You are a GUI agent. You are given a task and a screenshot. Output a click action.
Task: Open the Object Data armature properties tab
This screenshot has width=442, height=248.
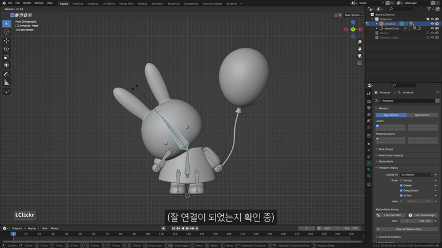point(369,163)
